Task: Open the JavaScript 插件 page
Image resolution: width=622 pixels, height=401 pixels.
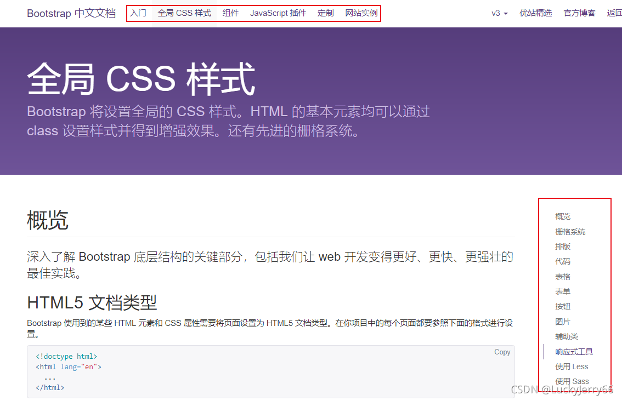Action: coord(278,13)
